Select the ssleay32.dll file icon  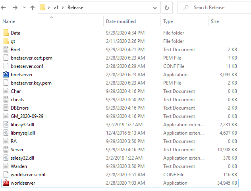6,158
